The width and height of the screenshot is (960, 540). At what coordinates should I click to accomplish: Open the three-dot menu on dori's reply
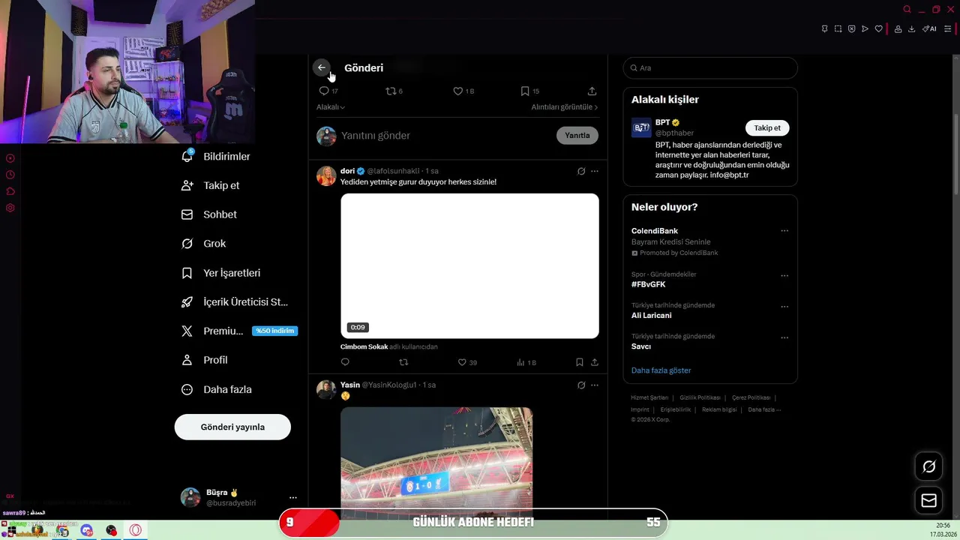coord(595,171)
